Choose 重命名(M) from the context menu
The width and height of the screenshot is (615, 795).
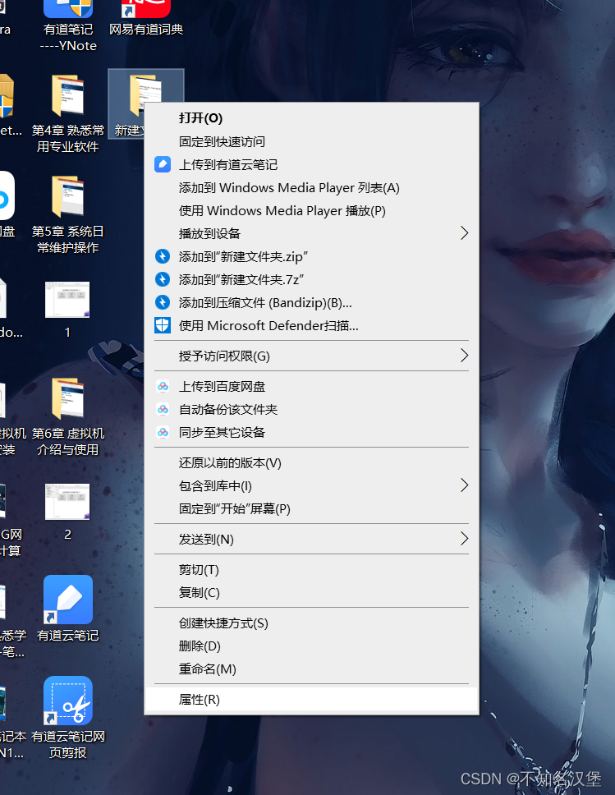coord(311,669)
